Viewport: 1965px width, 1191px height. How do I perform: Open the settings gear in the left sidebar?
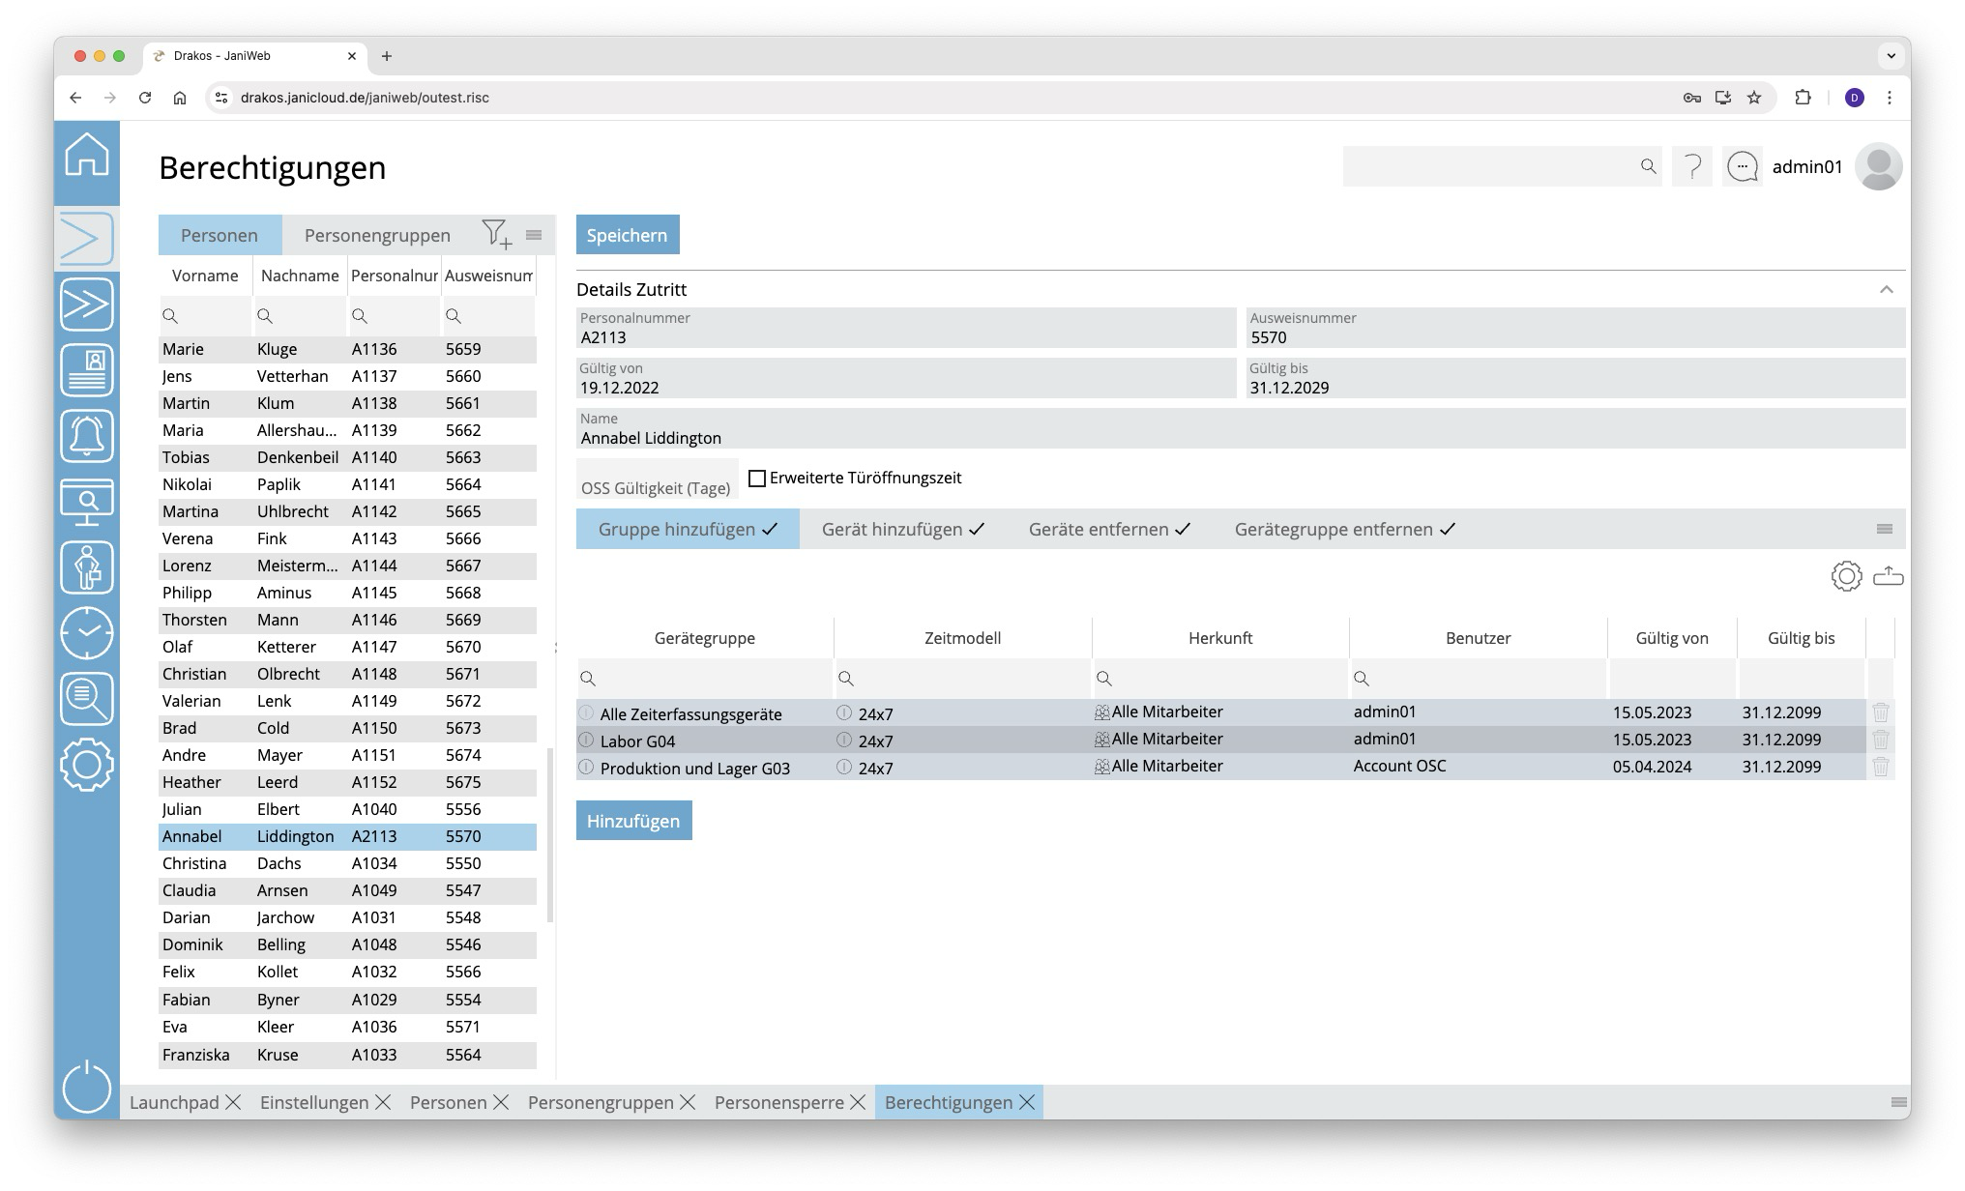[87, 765]
